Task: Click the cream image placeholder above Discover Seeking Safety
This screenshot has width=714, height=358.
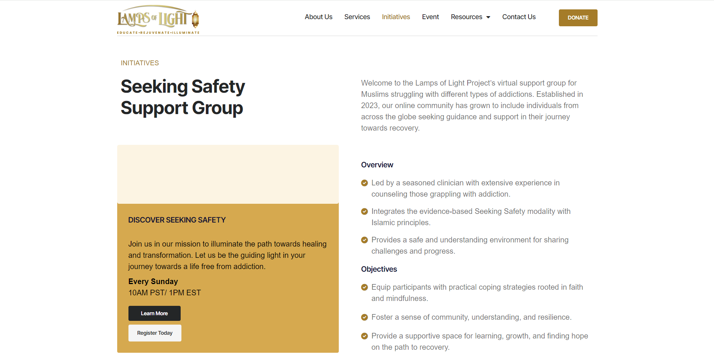Action: (228, 174)
